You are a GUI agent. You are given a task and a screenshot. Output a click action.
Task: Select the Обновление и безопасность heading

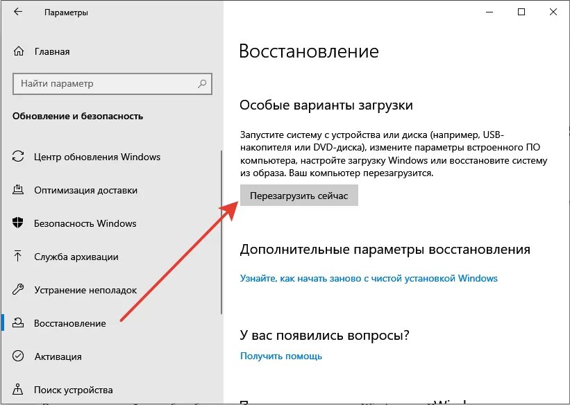pyautogui.click(x=76, y=117)
